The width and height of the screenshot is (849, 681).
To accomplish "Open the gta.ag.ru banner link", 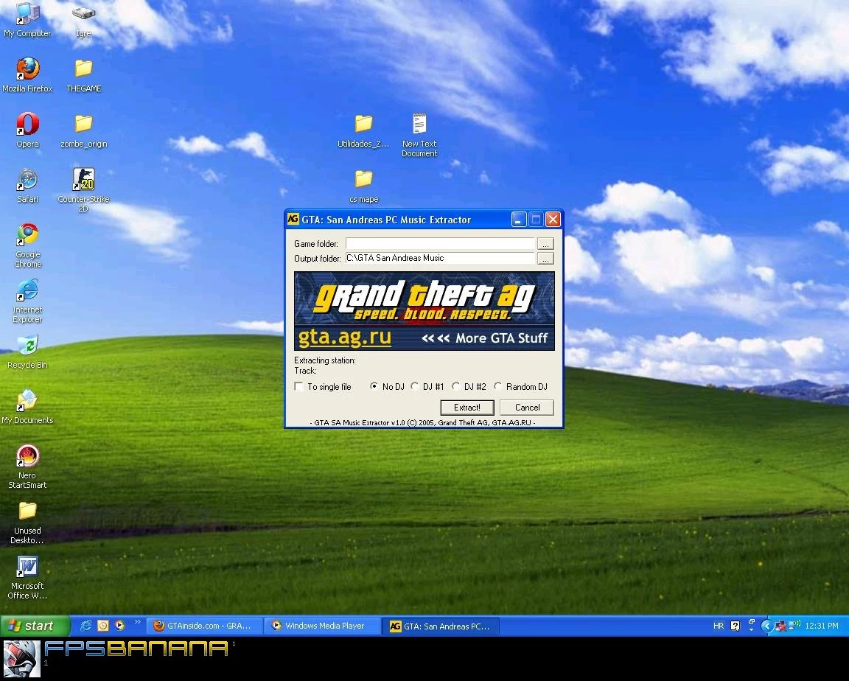I will point(344,338).
